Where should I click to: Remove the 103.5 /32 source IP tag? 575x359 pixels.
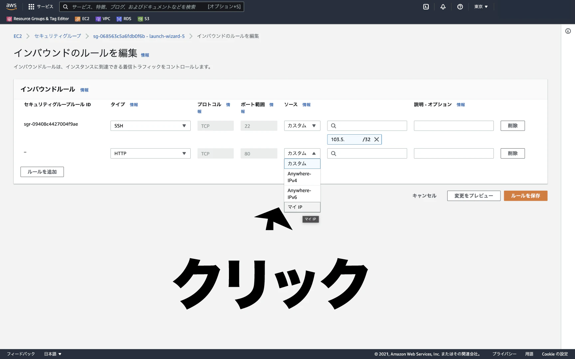pyautogui.click(x=377, y=139)
